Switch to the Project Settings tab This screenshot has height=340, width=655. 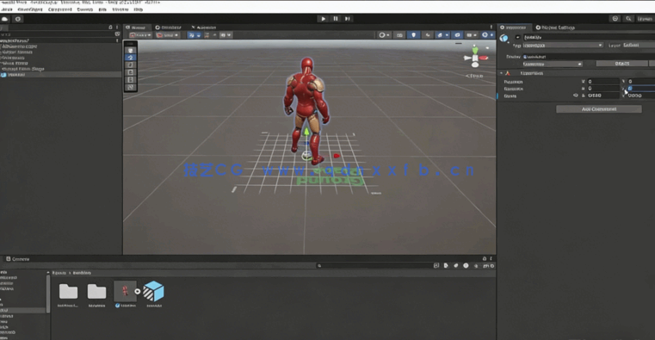click(556, 28)
